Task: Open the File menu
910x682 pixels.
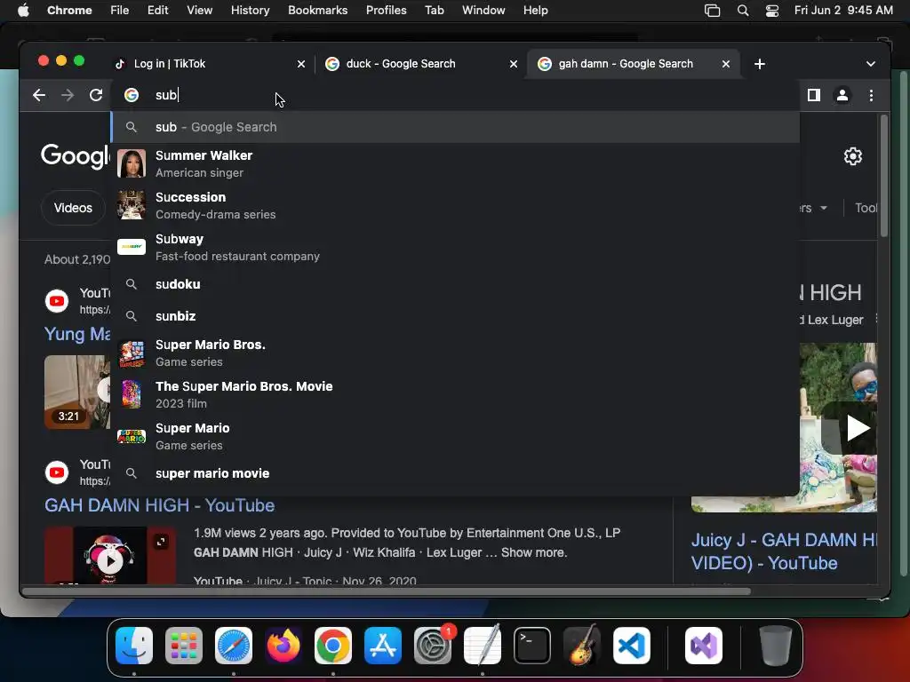Action: tap(120, 11)
